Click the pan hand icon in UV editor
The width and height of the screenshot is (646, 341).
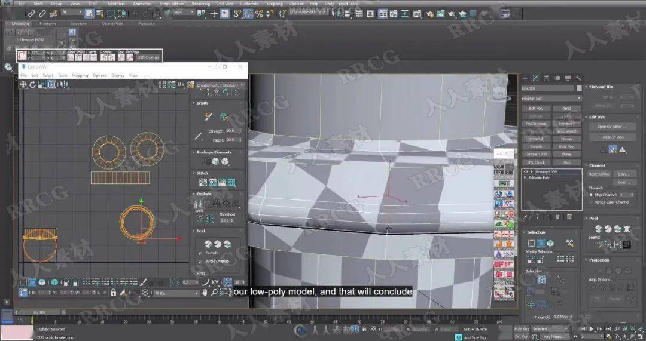[x=205, y=293]
